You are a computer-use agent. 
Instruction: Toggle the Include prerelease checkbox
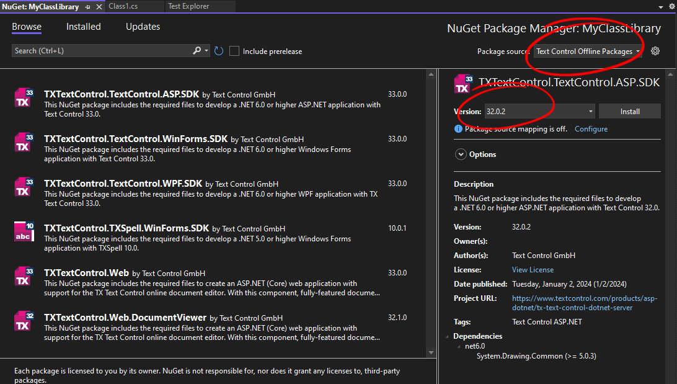pyautogui.click(x=234, y=51)
